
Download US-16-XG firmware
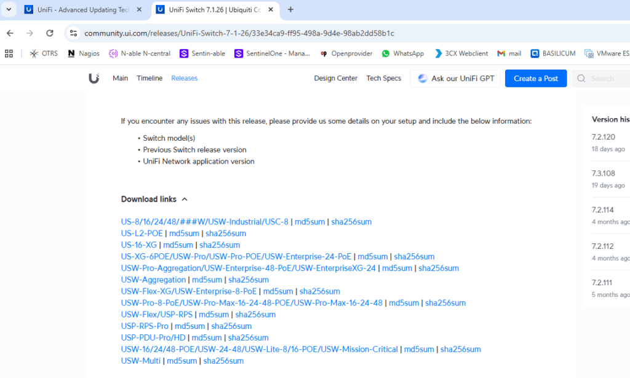pyautogui.click(x=138, y=245)
